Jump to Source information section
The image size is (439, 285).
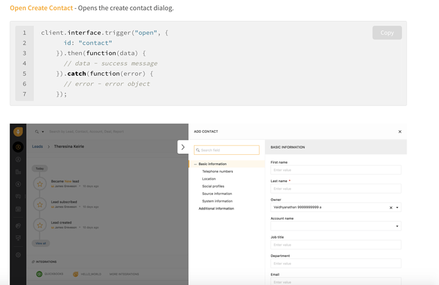coord(217,194)
